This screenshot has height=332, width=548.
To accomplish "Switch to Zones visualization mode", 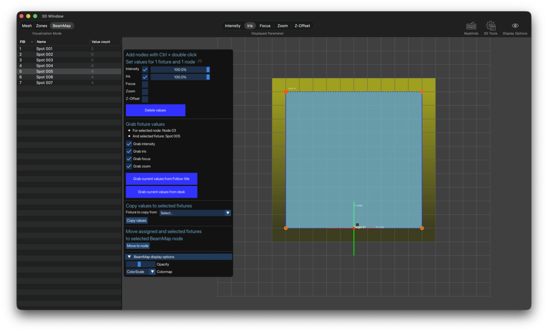I will pyautogui.click(x=41, y=26).
